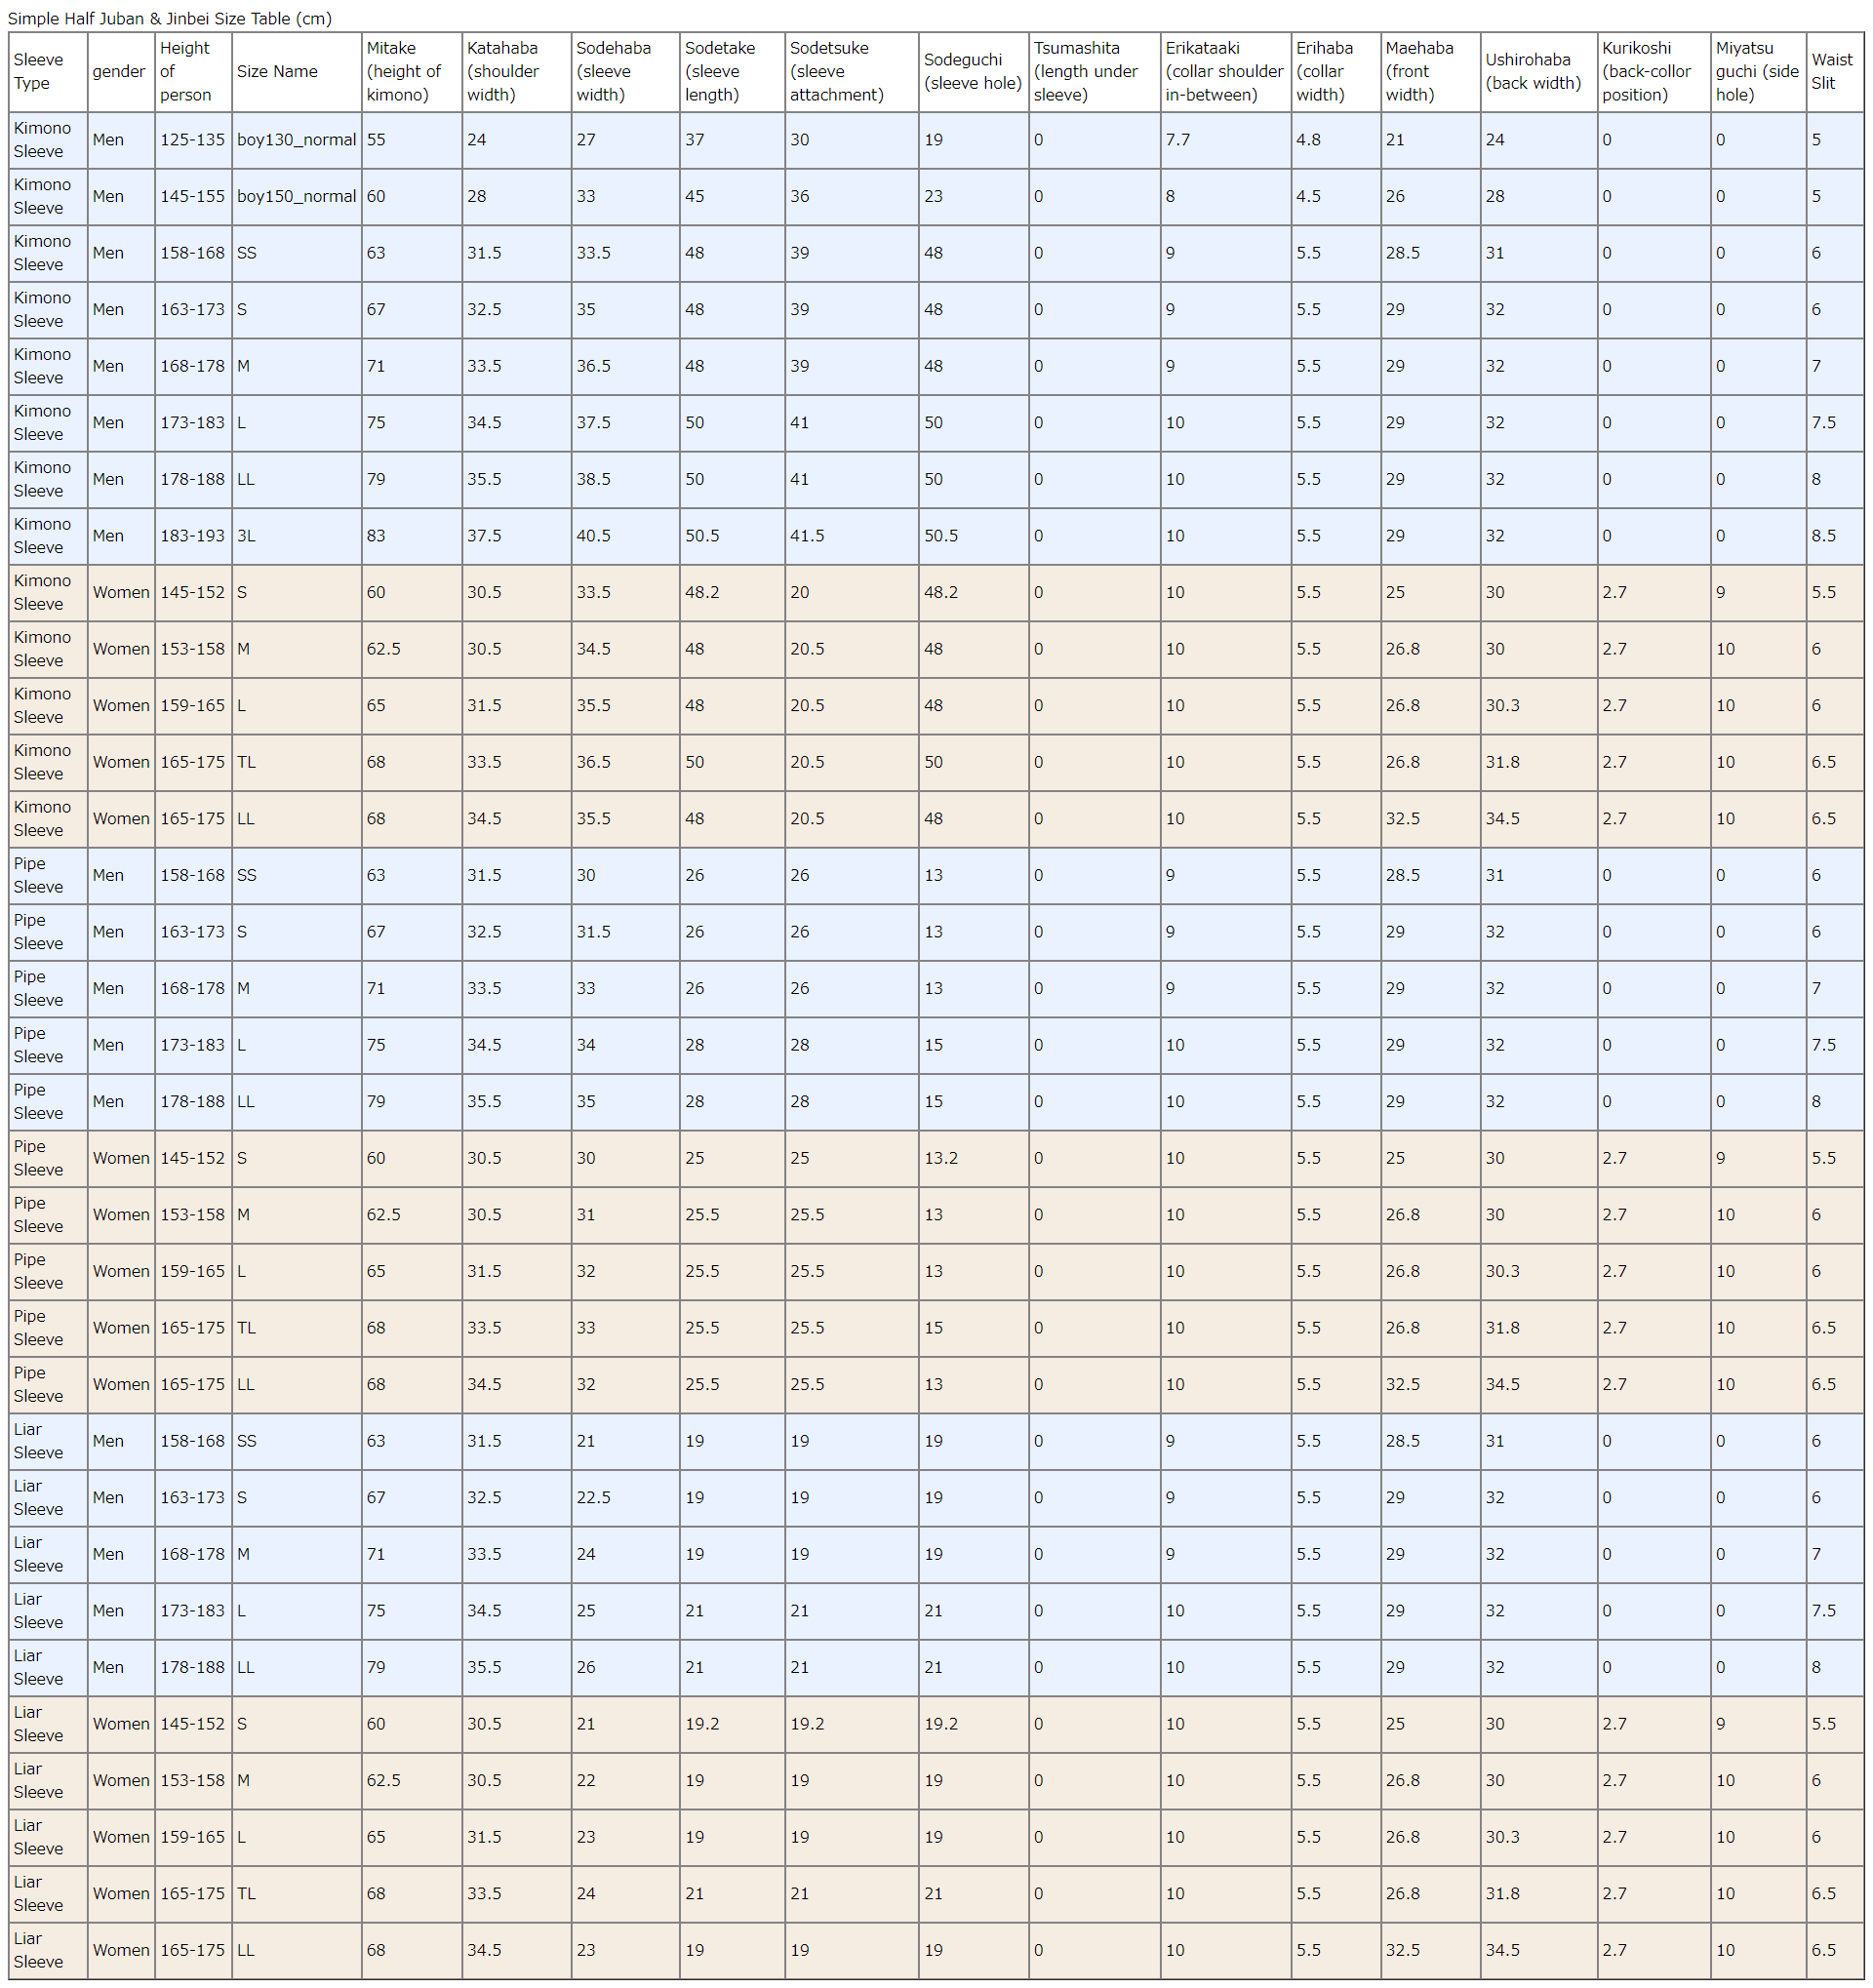Click the 'Katahaba (shoulder width)' column header
Image resolution: width=1873 pixels, height=1988 pixels.
click(x=503, y=71)
